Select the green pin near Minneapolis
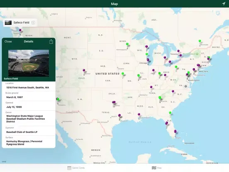 pyautogui.click(x=127, y=44)
